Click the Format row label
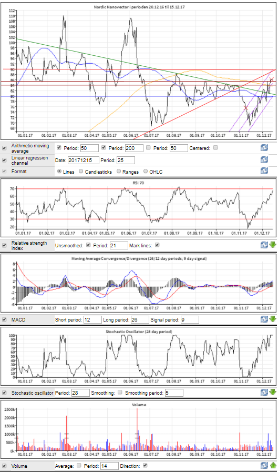 (x=19, y=172)
